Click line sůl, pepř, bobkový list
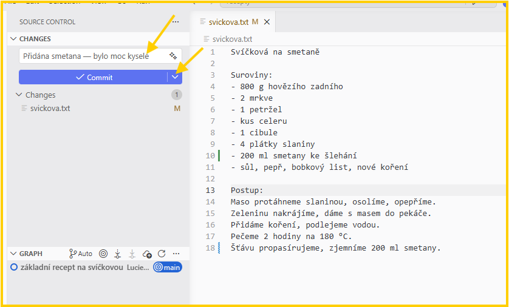Viewport: 509px width, 307px height. coord(319,167)
